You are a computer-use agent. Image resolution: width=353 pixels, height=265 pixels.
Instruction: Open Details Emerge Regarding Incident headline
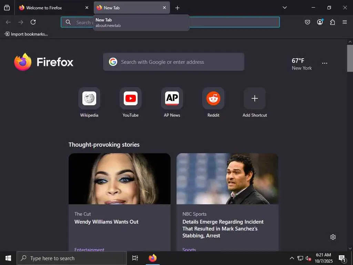pos(223,228)
